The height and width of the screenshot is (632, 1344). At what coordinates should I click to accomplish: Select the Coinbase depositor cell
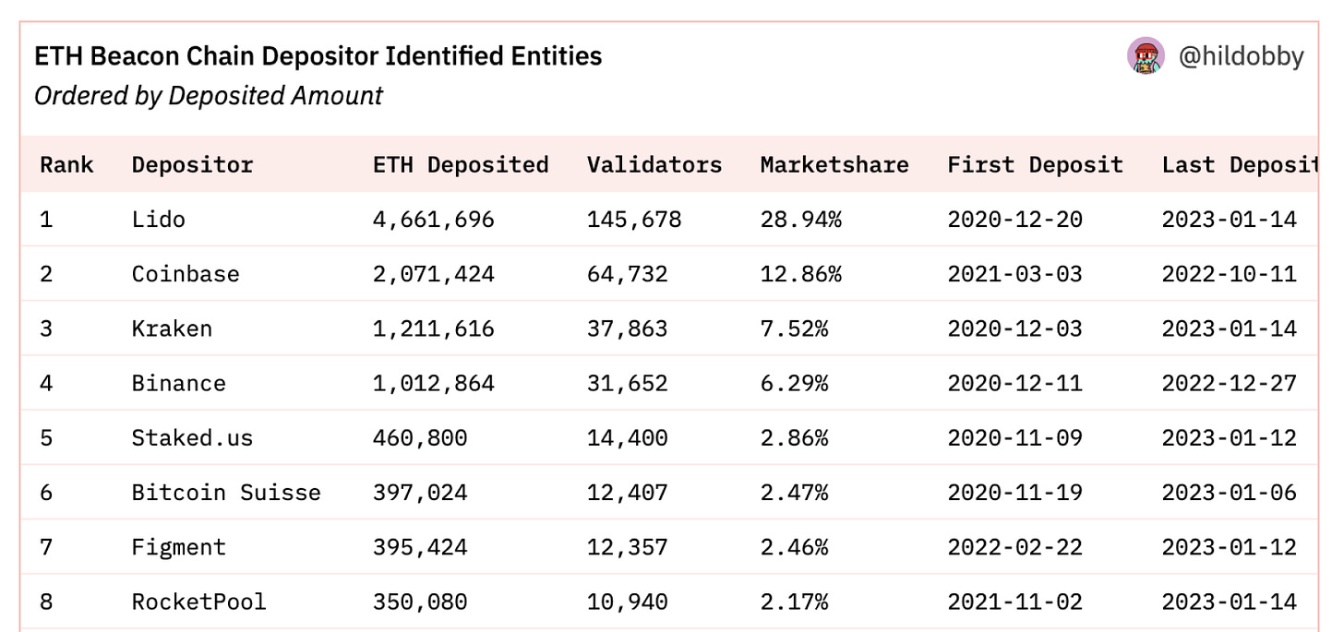186,274
